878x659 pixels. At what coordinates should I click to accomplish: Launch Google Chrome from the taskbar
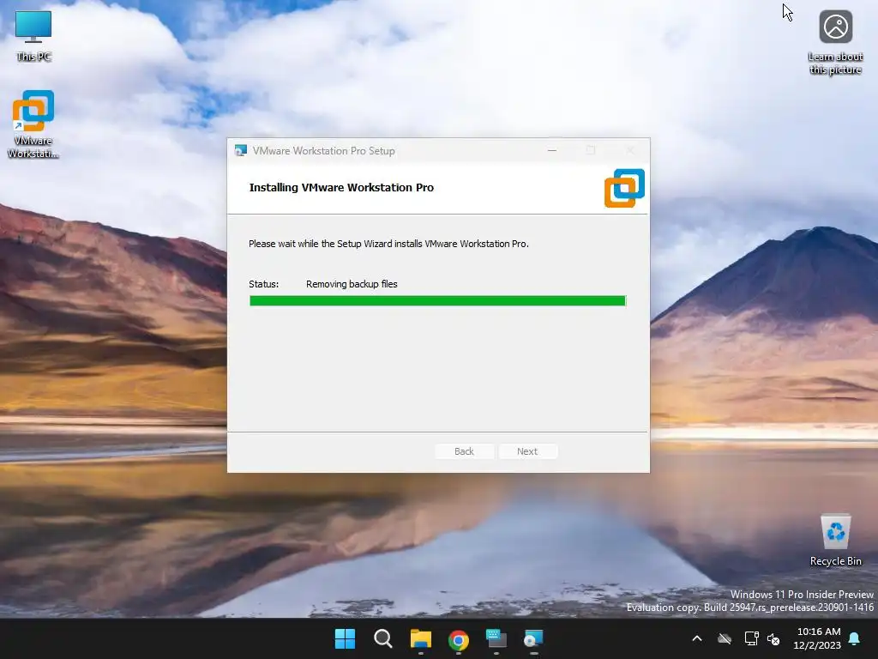[459, 638]
